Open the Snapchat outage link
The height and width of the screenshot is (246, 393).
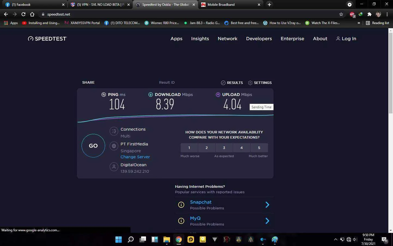[x=201, y=202]
